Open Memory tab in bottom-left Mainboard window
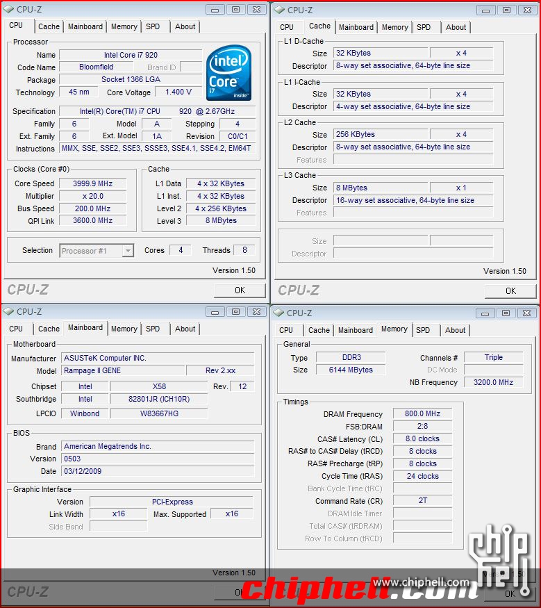The height and width of the screenshot is (608, 541). 124,329
